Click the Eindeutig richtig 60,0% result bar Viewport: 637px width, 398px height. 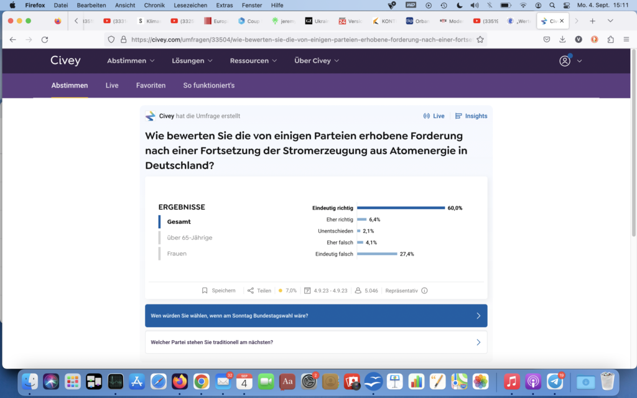pos(401,208)
